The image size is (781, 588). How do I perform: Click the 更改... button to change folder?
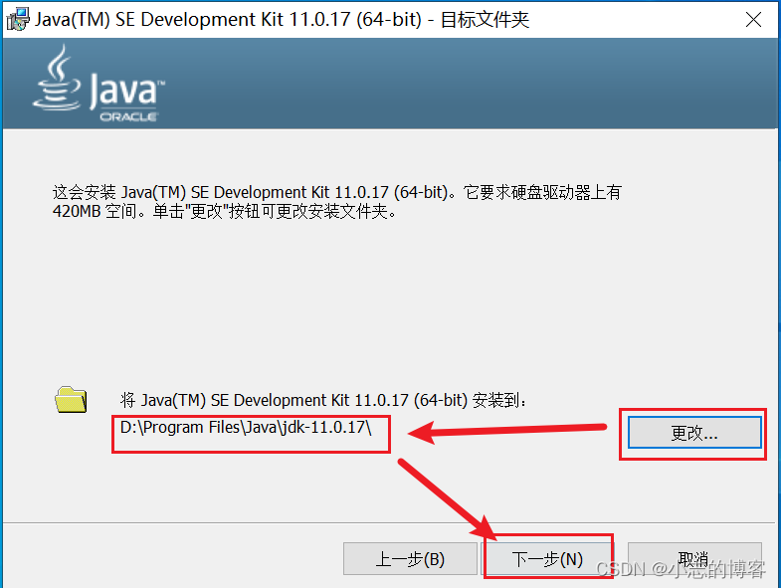coord(694,433)
